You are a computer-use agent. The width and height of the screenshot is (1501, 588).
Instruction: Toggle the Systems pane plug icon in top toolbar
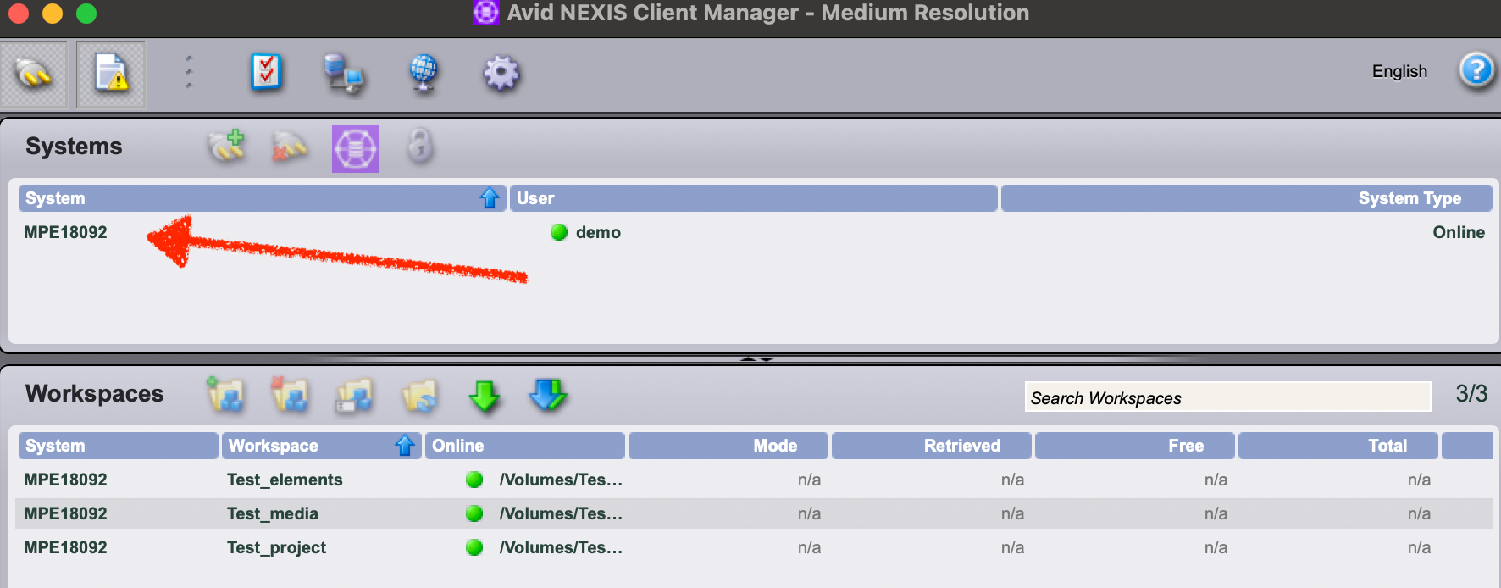tap(33, 74)
